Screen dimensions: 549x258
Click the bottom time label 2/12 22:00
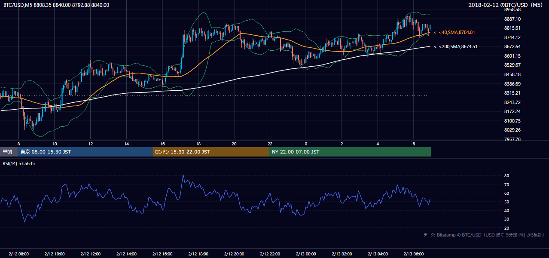[270, 254]
